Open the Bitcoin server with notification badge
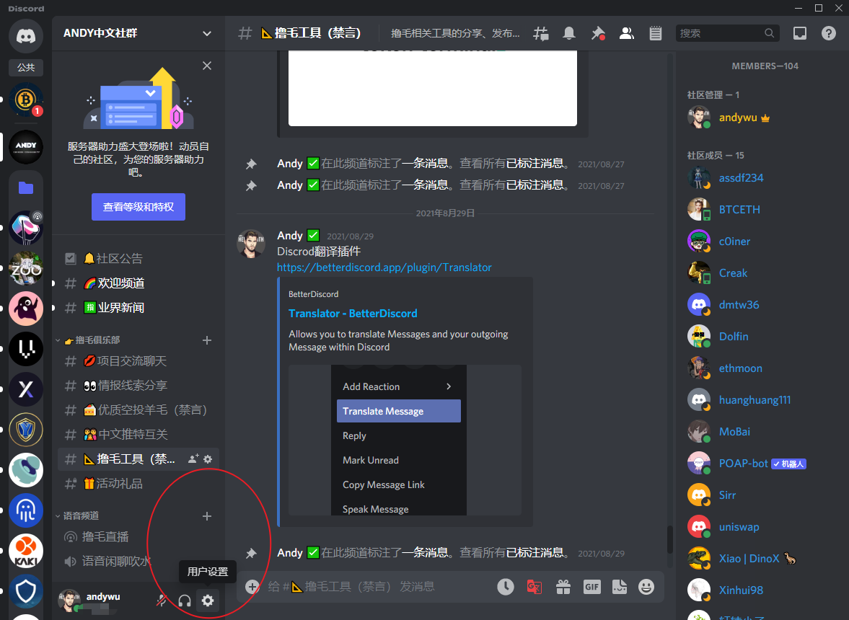This screenshot has width=849, height=620. coord(25,99)
